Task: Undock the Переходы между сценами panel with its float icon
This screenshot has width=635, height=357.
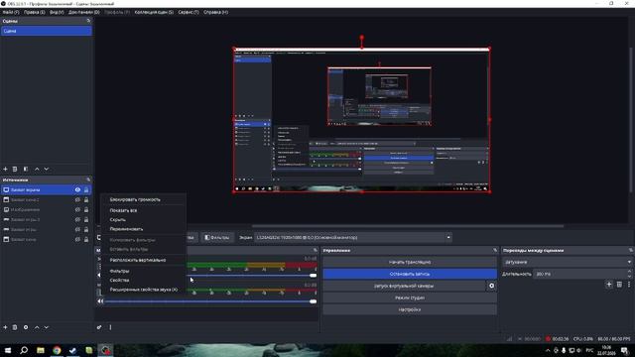Action: (x=631, y=250)
